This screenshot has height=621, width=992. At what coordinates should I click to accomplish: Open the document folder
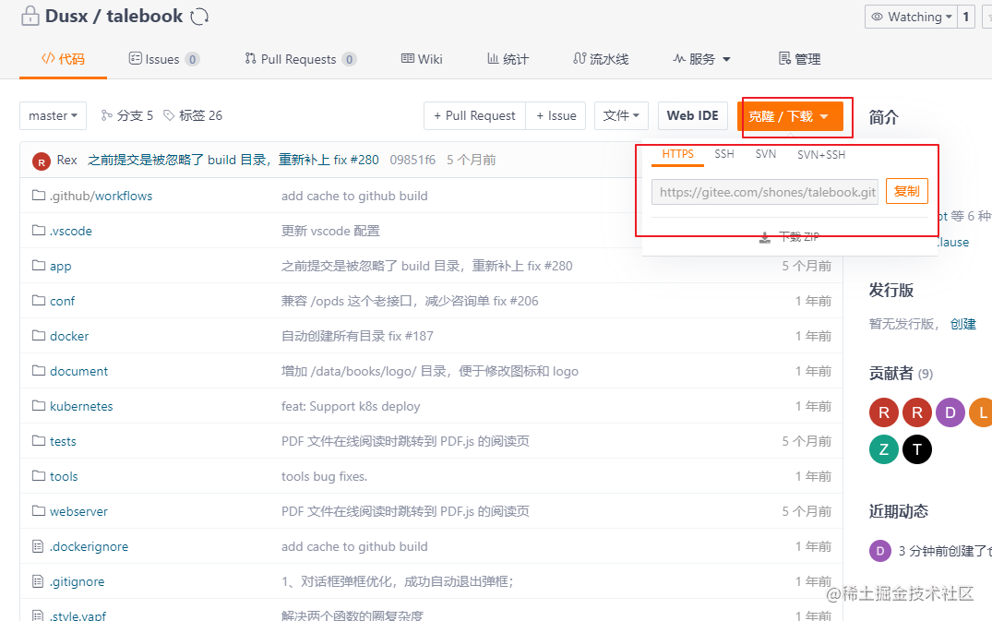(x=78, y=371)
